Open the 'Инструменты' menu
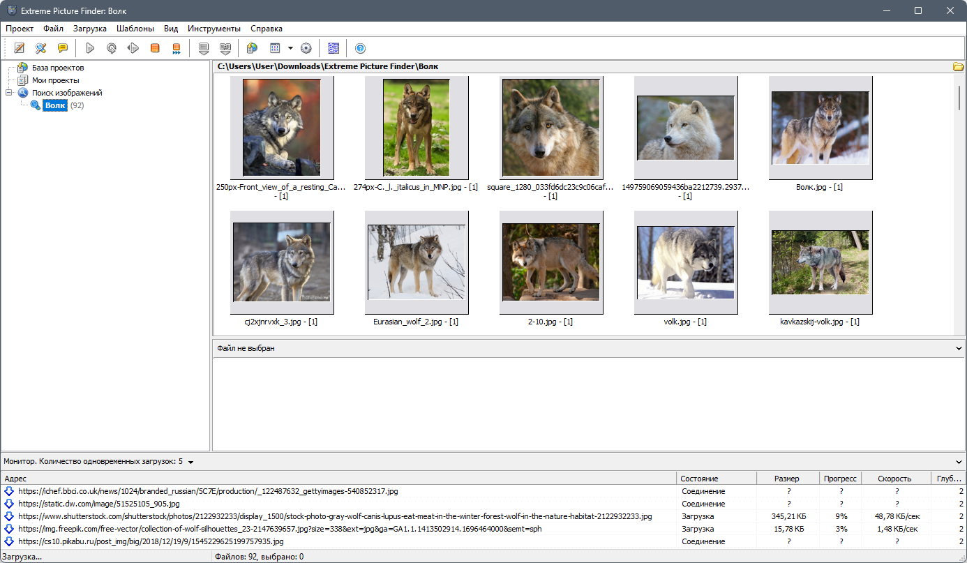Image resolution: width=967 pixels, height=563 pixels. [x=214, y=29]
